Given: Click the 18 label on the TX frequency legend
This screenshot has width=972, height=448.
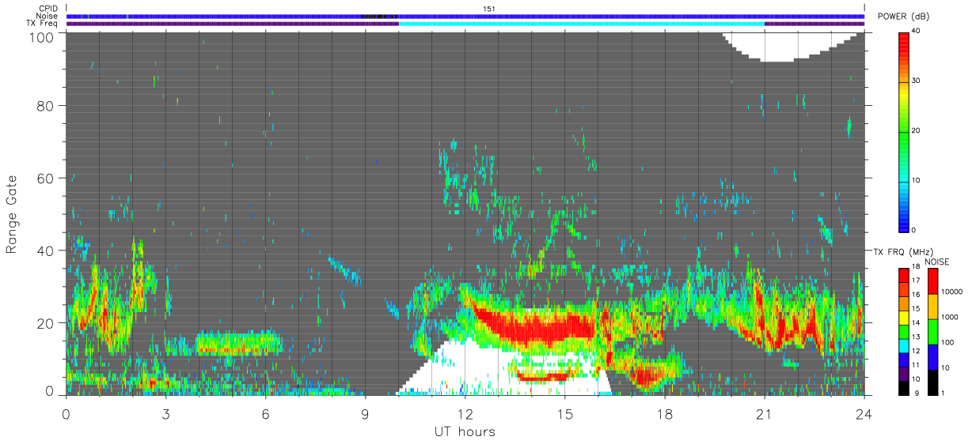Looking at the screenshot, I should (x=917, y=269).
